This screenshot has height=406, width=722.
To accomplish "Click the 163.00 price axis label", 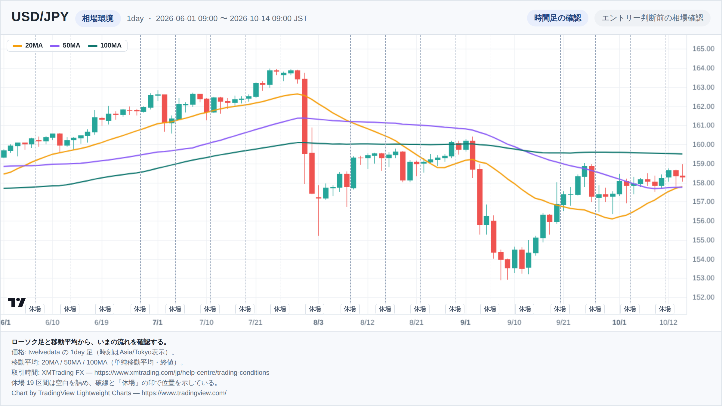I will click(703, 87).
